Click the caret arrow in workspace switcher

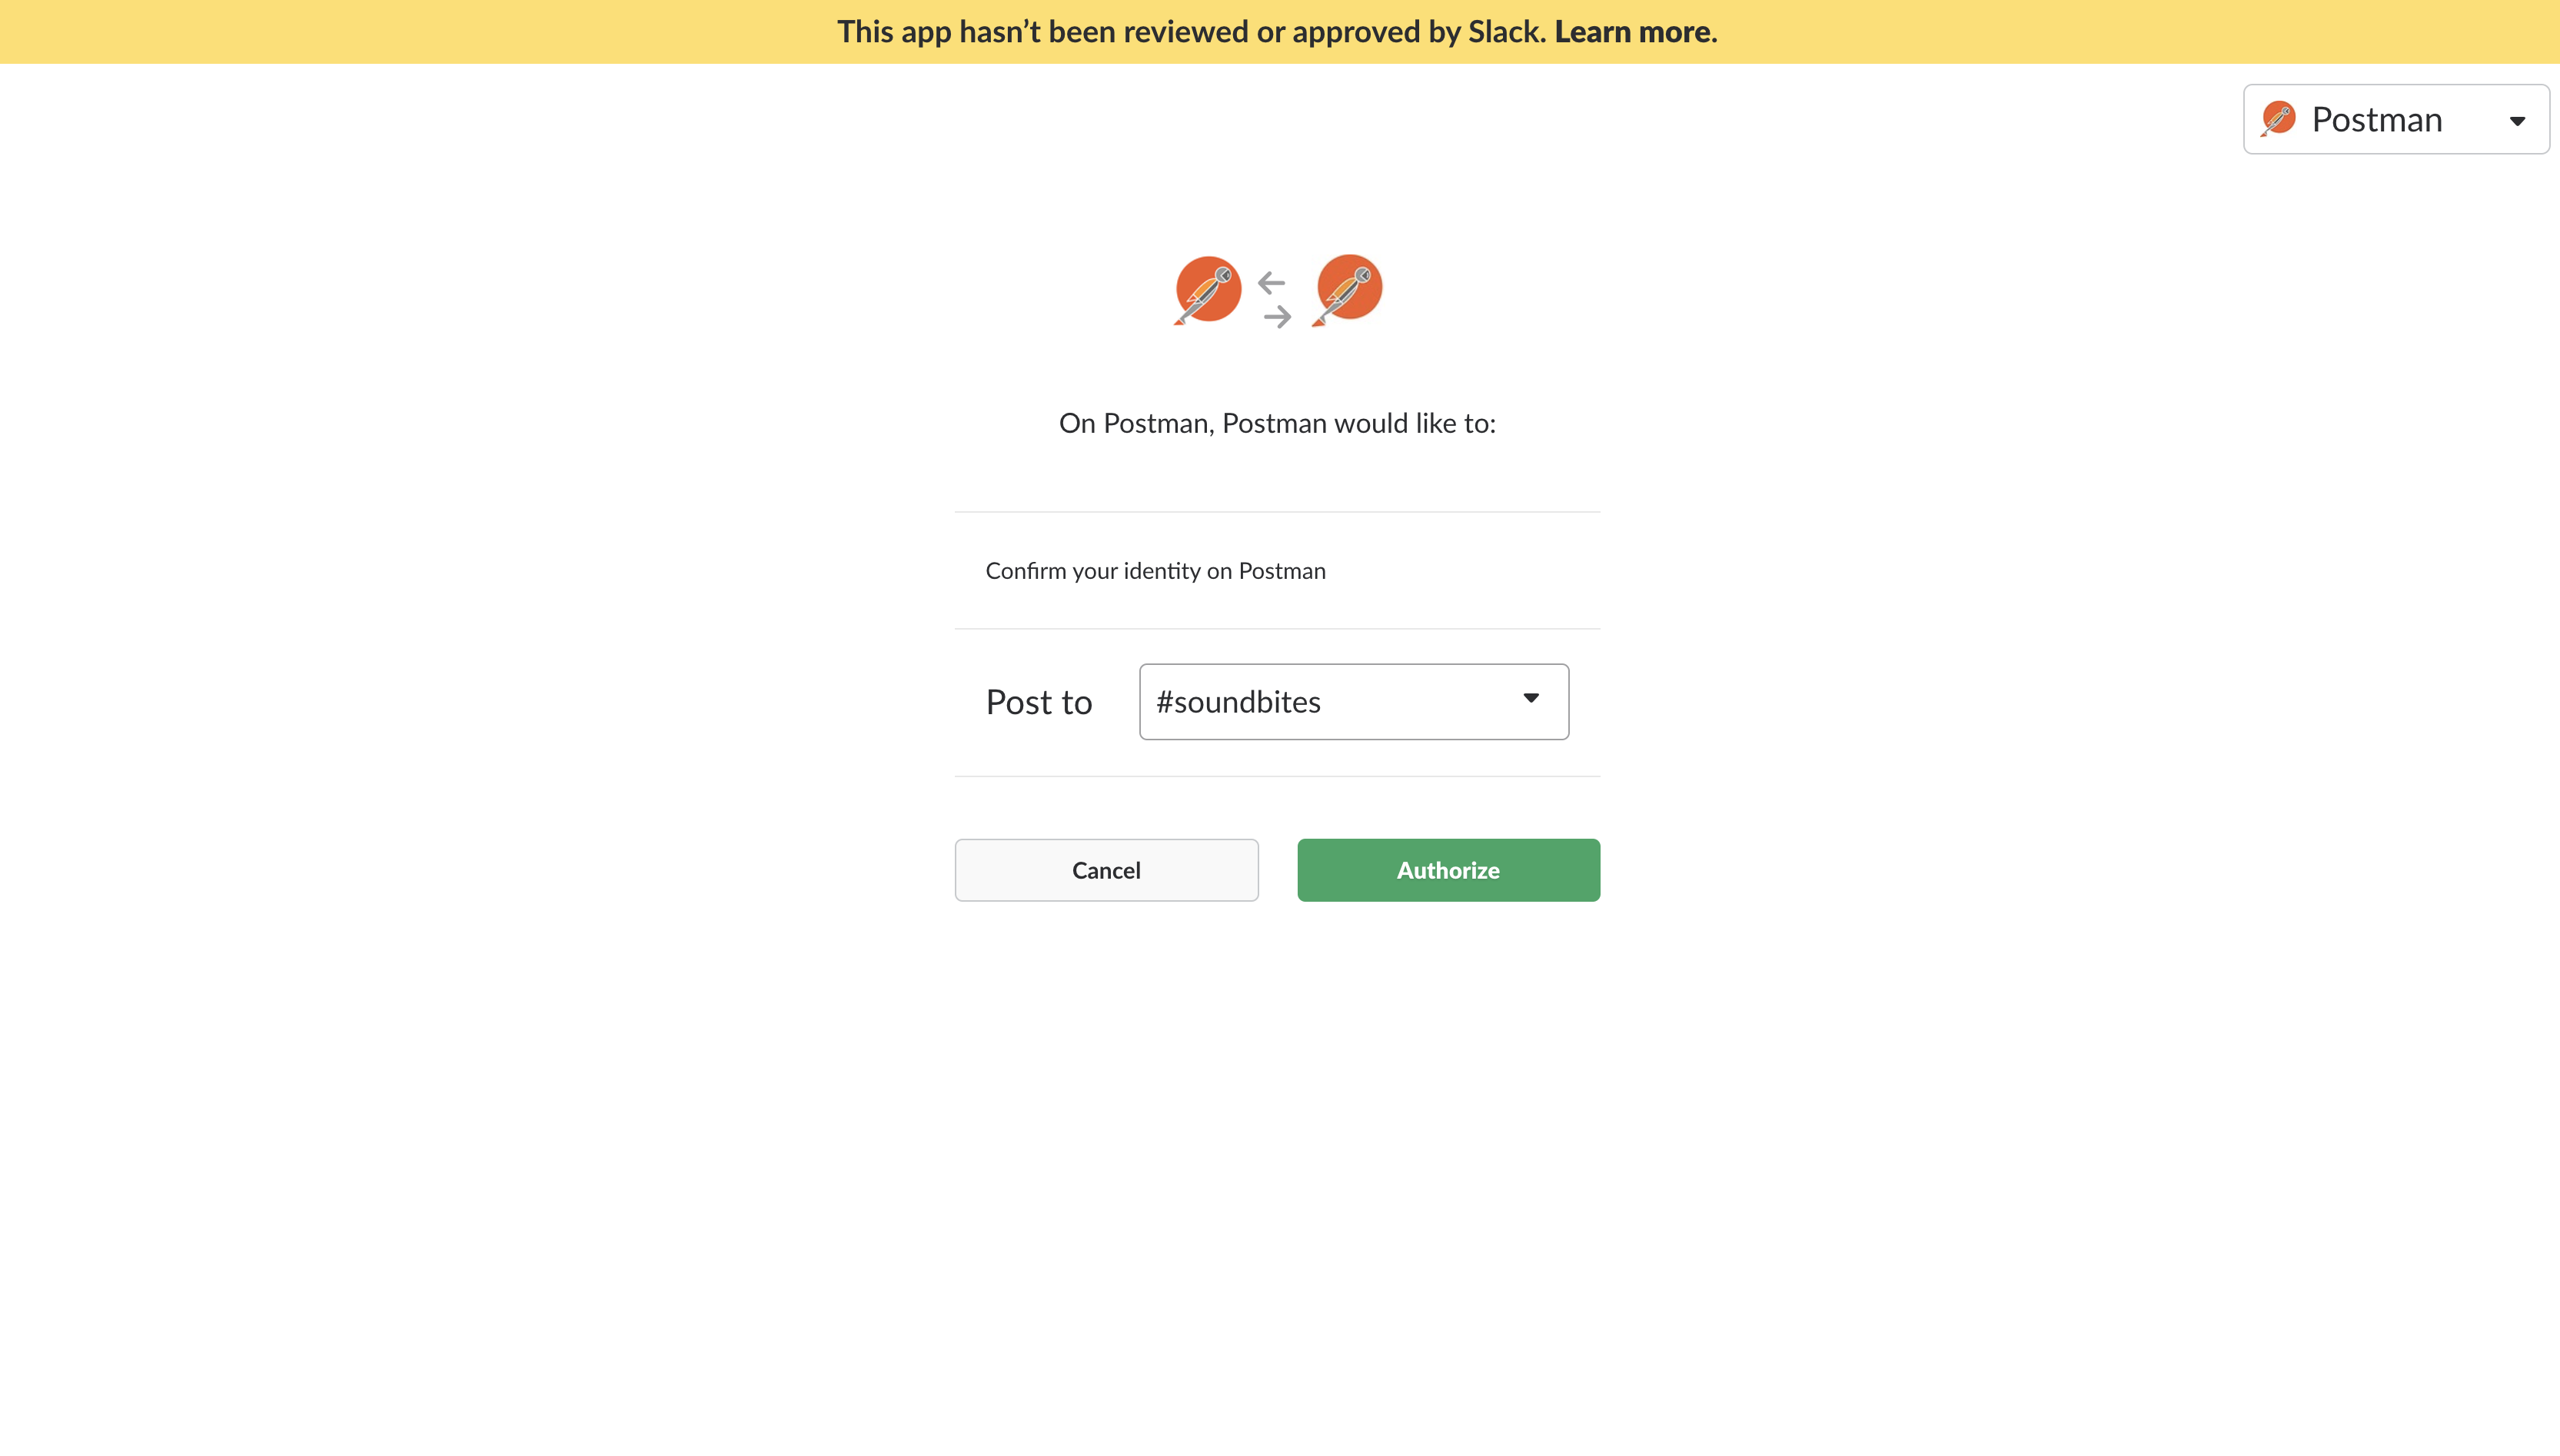coord(2517,121)
